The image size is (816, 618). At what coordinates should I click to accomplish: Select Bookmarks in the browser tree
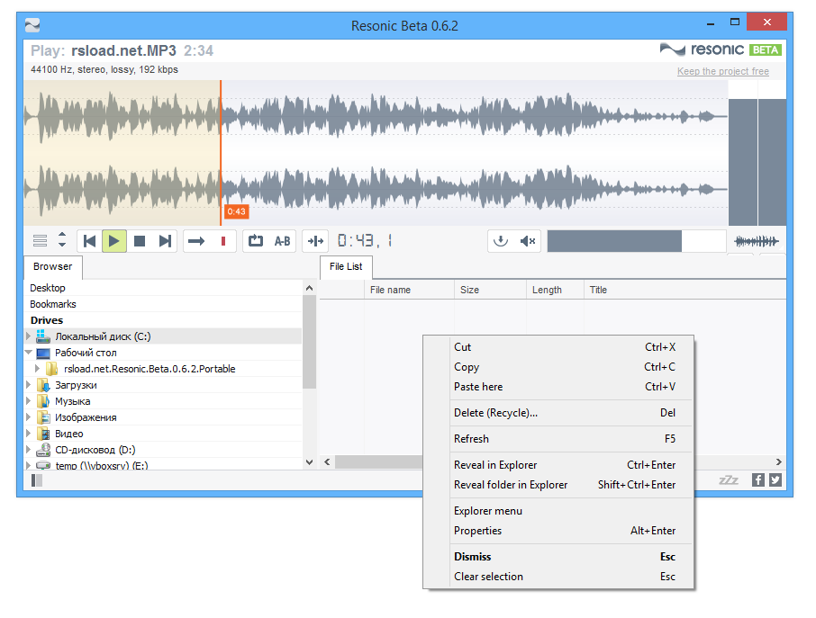coord(52,304)
